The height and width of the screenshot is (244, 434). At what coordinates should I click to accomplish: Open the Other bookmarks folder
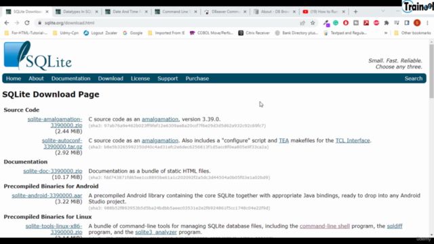click(412, 33)
